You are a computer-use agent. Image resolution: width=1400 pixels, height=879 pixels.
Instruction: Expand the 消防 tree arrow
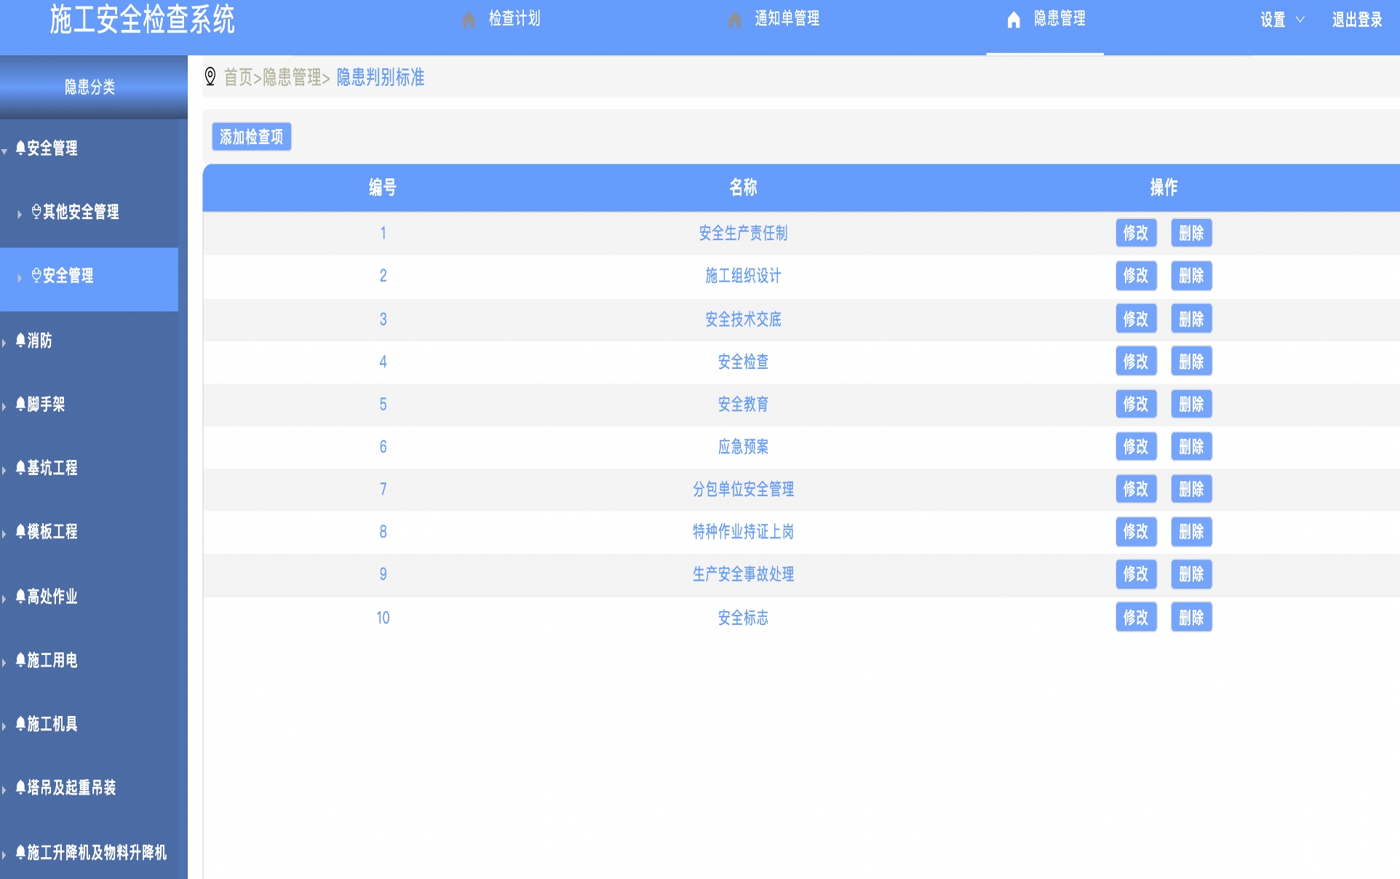(4, 343)
